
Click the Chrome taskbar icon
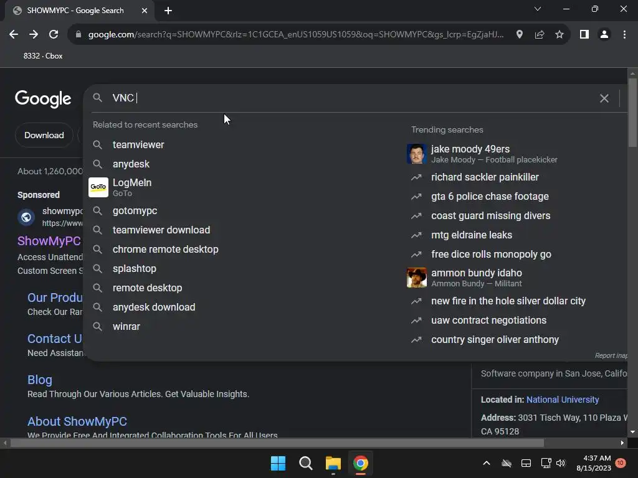(x=361, y=463)
